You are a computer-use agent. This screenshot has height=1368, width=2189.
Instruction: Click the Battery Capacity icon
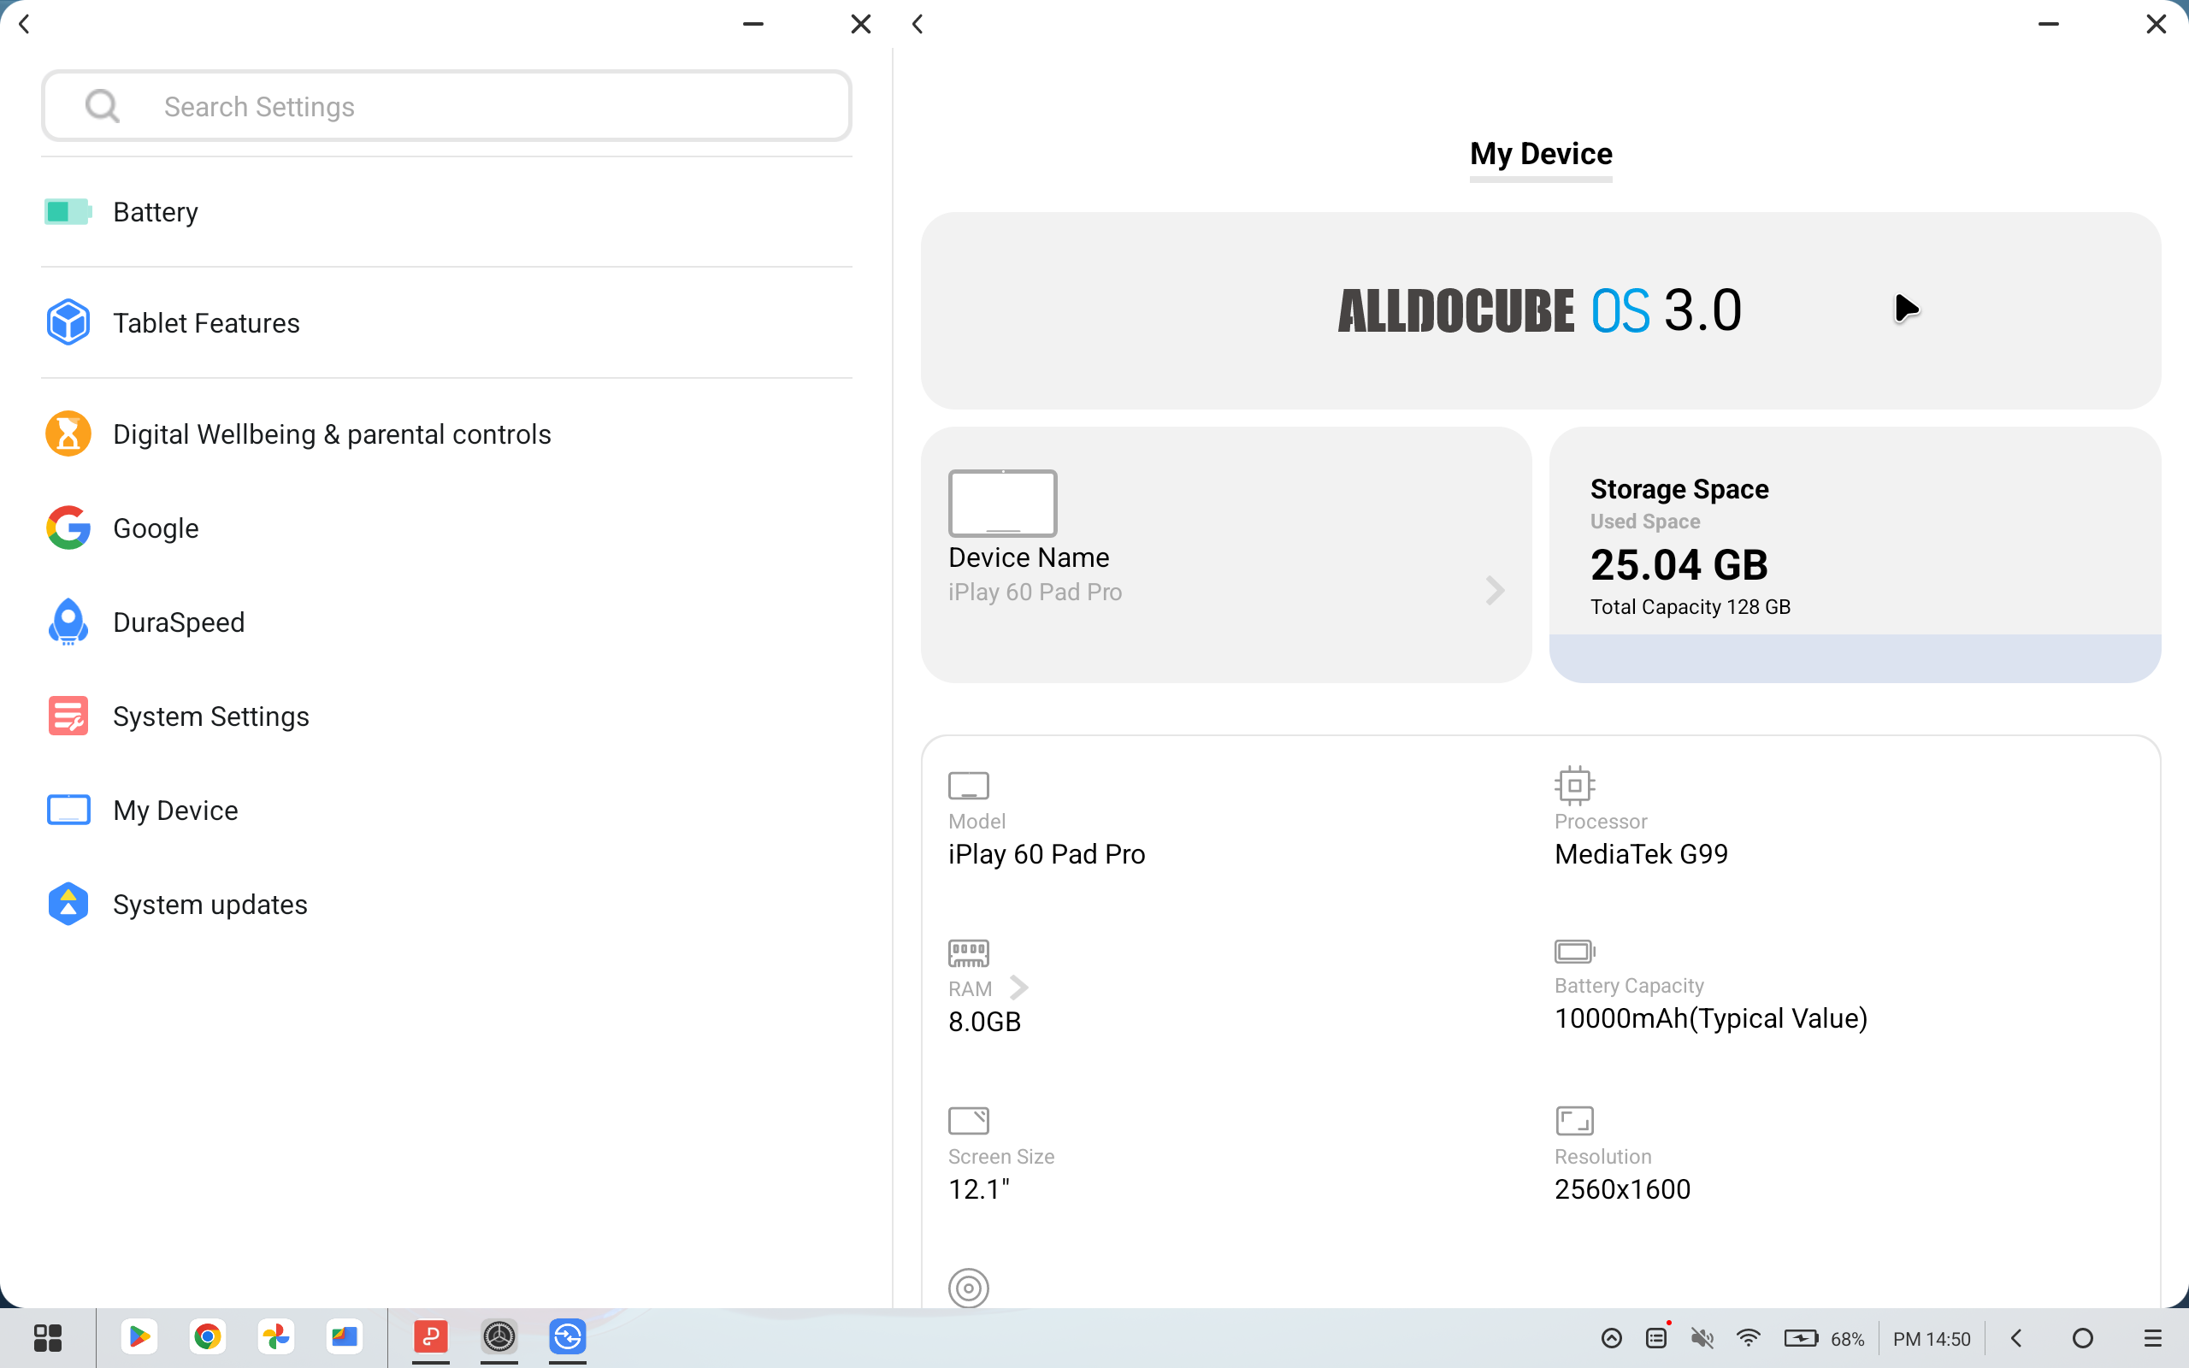point(1574,952)
